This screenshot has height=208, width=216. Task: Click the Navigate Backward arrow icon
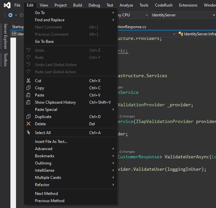(10, 15)
